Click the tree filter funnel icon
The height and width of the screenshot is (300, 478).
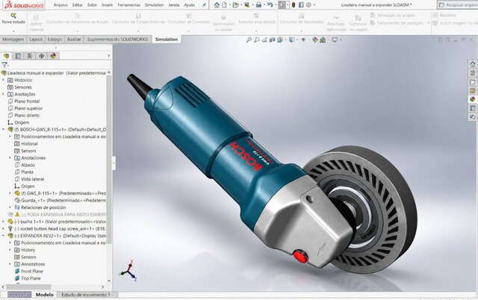click(x=4, y=65)
